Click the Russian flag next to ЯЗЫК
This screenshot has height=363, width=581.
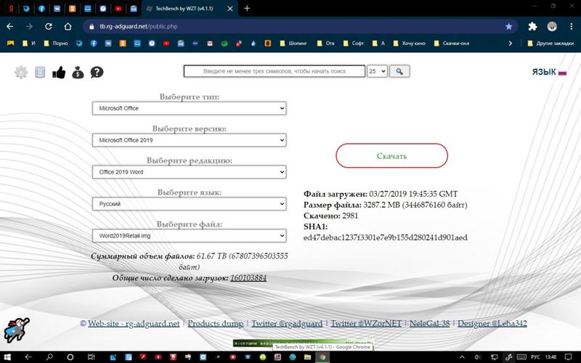562,72
